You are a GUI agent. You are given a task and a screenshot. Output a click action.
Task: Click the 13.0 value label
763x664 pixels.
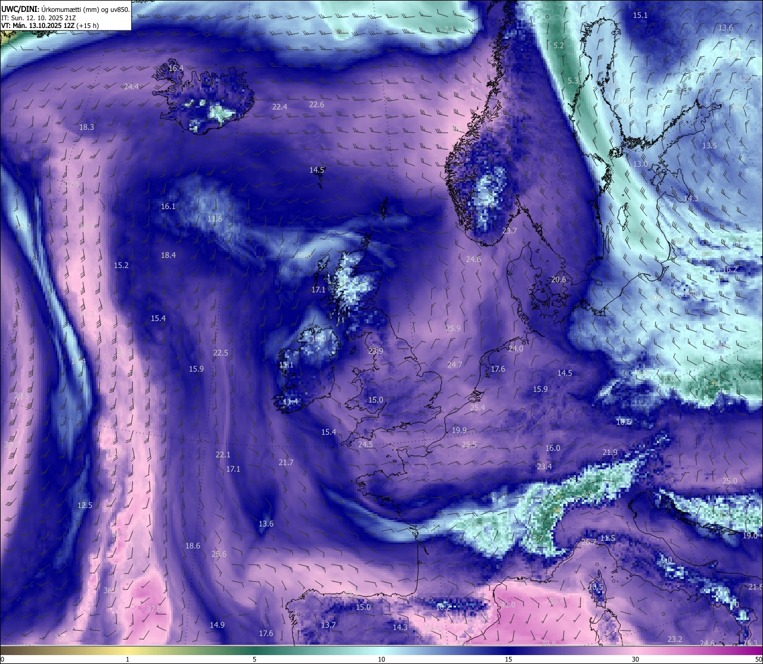pos(640,164)
